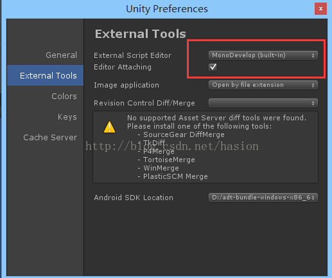
Task: Click the yellow warning triangle icon
Action: [109, 127]
